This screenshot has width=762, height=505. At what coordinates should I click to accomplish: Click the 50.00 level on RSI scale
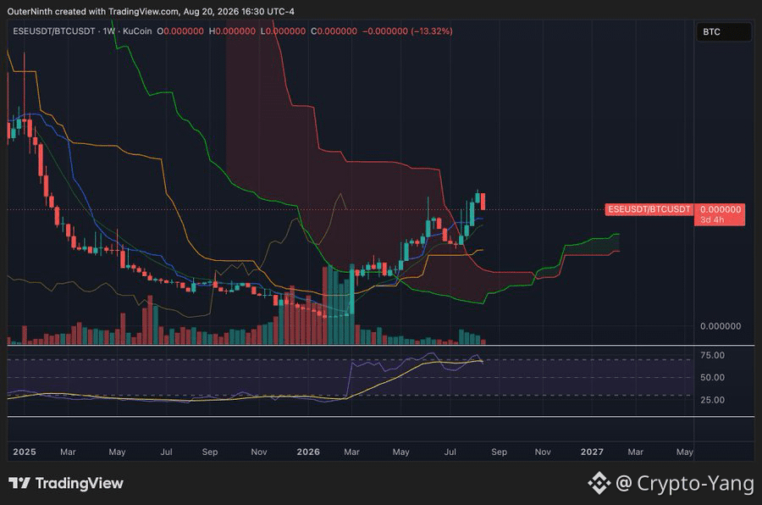tap(712, 377)
